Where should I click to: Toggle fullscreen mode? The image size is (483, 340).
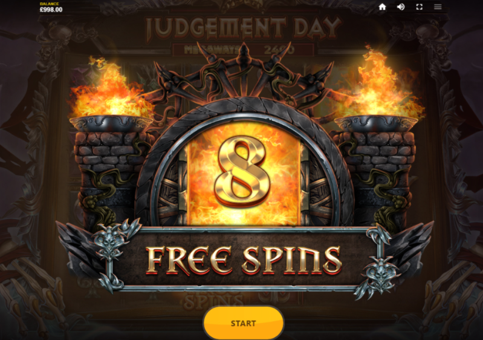420,7
